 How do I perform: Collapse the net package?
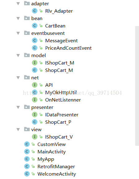point(18,78)
